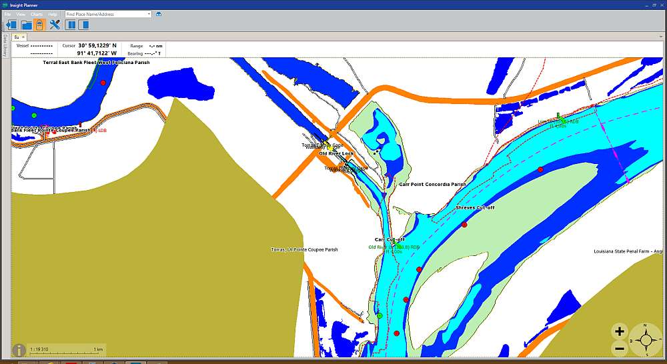Click the red buoy below Shreves Cut-off label
The height and width of the screenshot is (364, 667).
click(x=464, y=225)
